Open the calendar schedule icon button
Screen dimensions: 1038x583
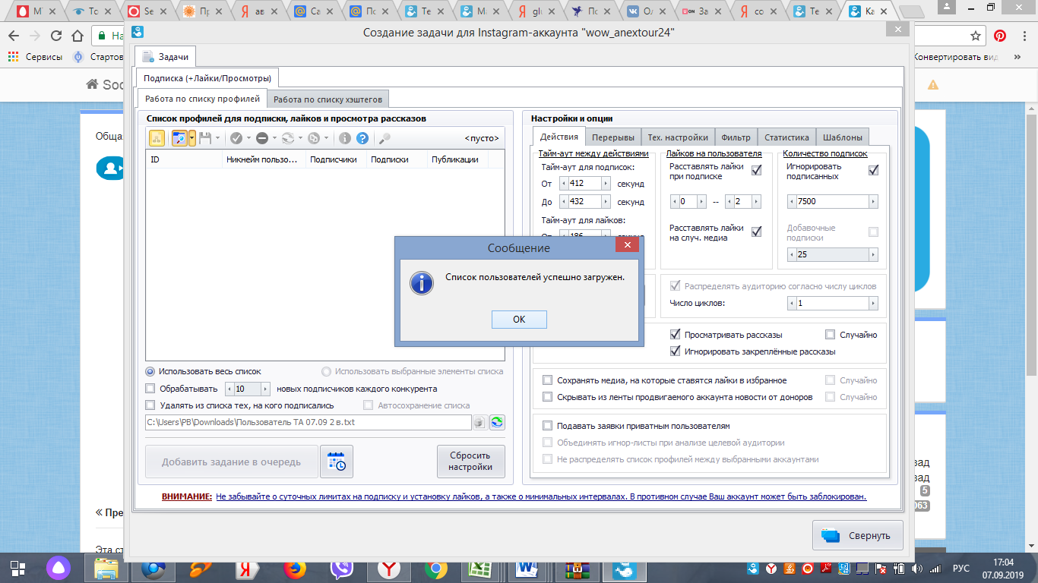[337, 462]
